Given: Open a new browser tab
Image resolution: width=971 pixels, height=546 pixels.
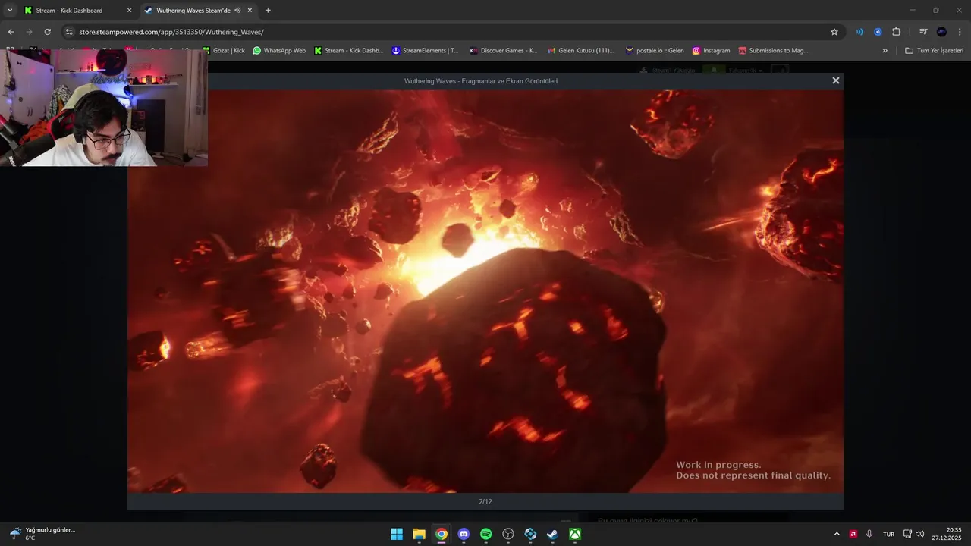Looking at the screenshot, I should 268,11.
